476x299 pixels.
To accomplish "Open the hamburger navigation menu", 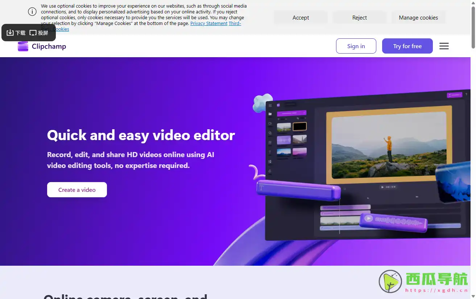I will pos(444,46).
